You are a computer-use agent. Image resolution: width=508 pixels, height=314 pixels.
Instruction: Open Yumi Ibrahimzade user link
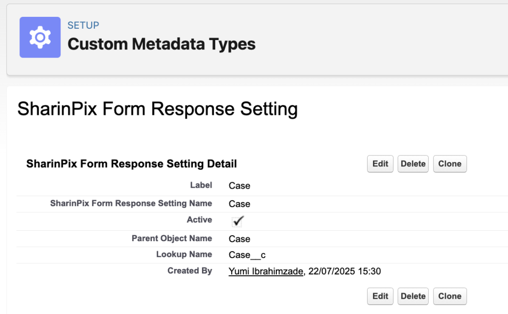tap(266, 271)
